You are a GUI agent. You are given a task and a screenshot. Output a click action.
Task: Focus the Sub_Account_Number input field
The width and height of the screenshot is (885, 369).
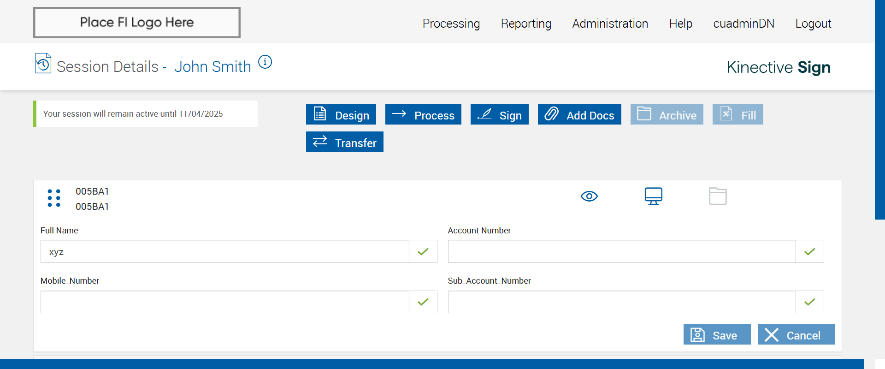(622, 302)
